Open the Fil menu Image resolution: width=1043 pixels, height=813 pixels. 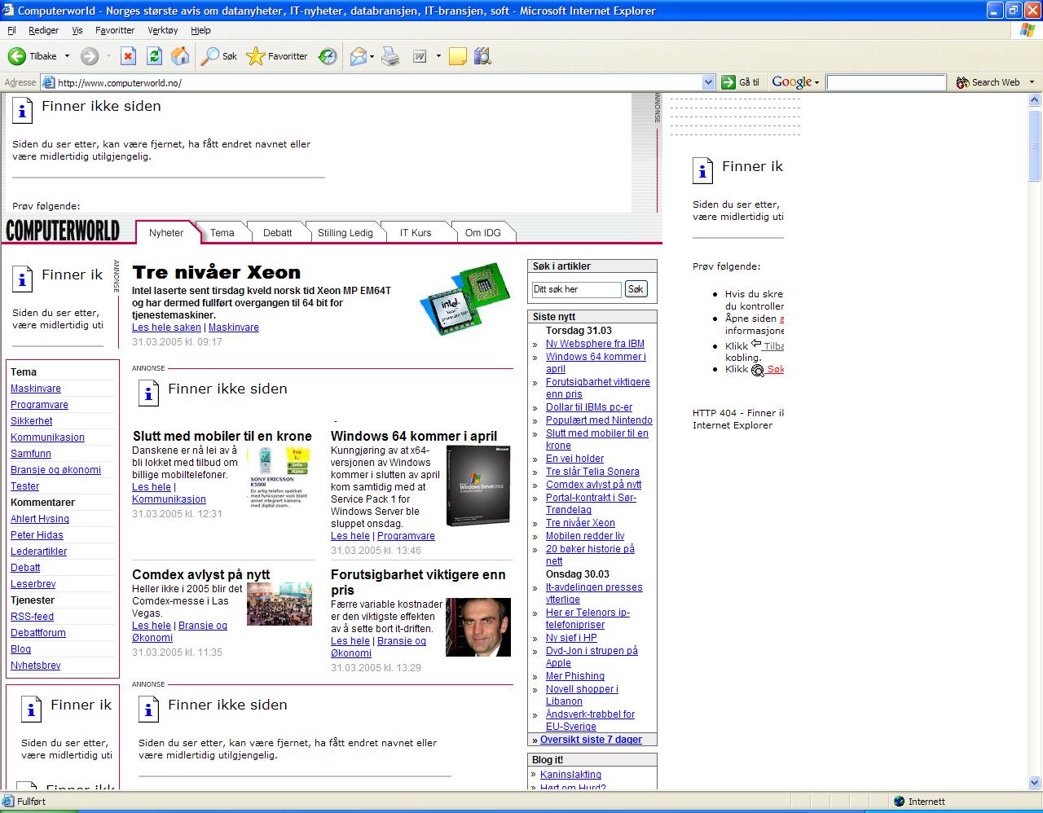pyautogui.click(x=11, y=30)
